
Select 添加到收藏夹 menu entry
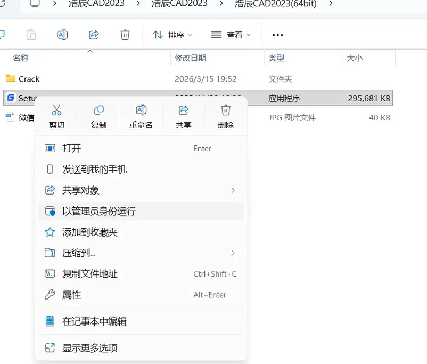point(141,232)
